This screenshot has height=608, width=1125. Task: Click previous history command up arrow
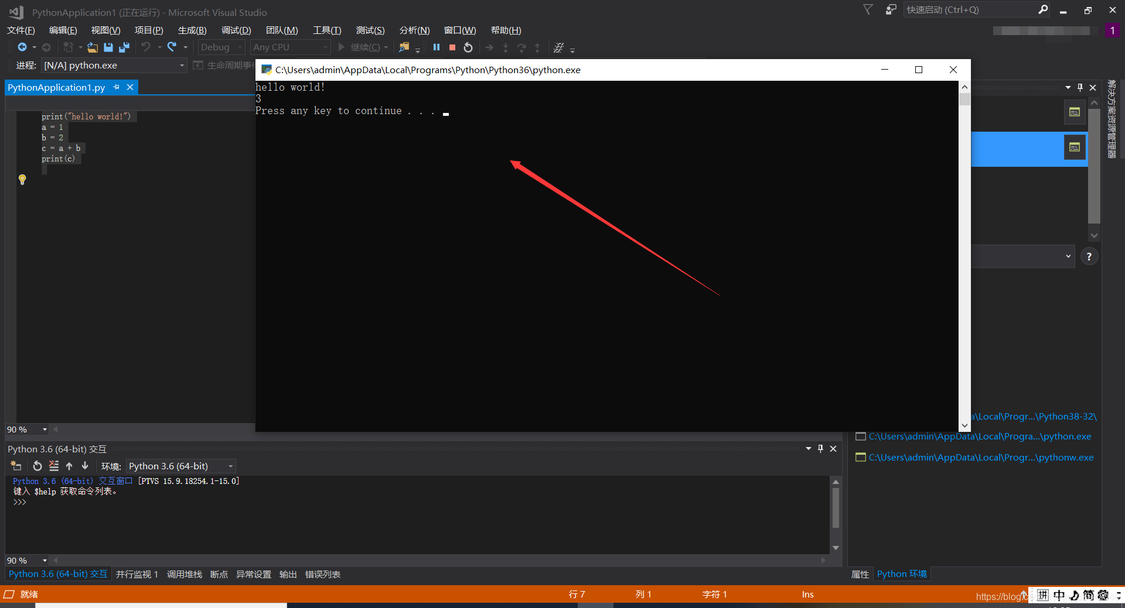pos(69,466)
